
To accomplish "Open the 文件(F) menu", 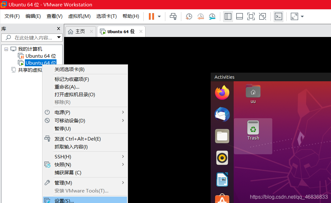I will tap(12, 16).
